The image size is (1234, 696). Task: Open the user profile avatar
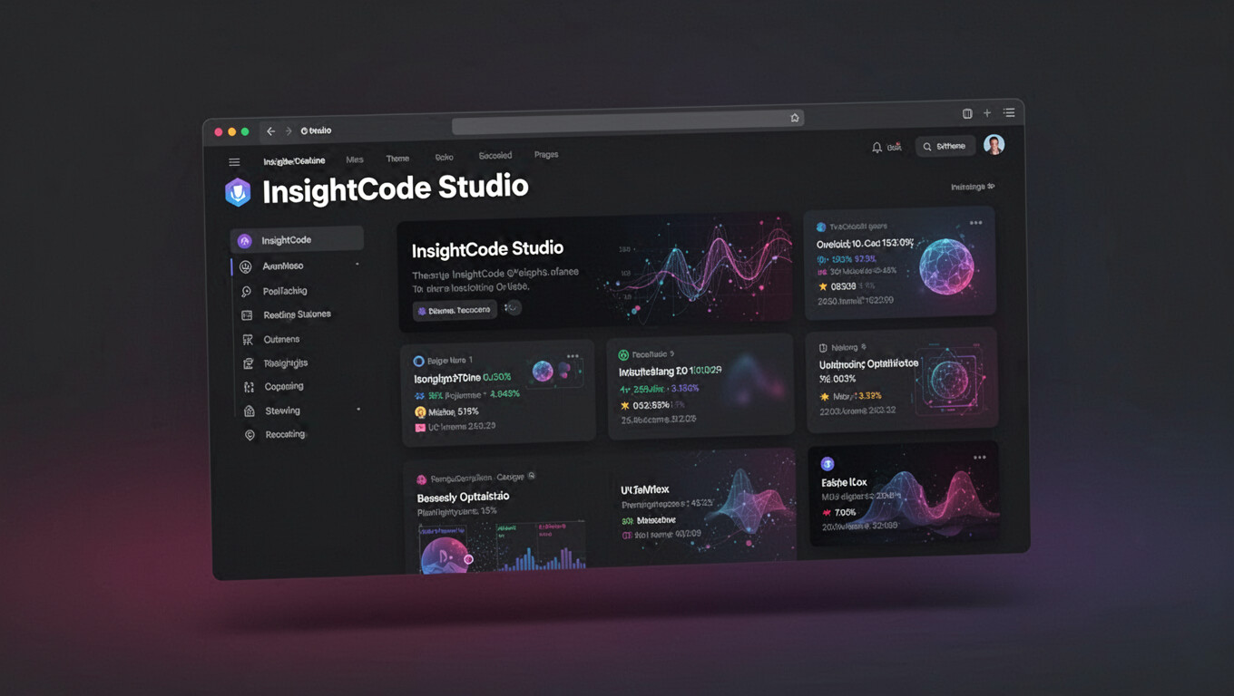994,145
